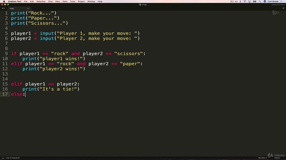286x160 pixels.
Task: Click the if keyword on line 9
Action: click(x=14, y=53)
